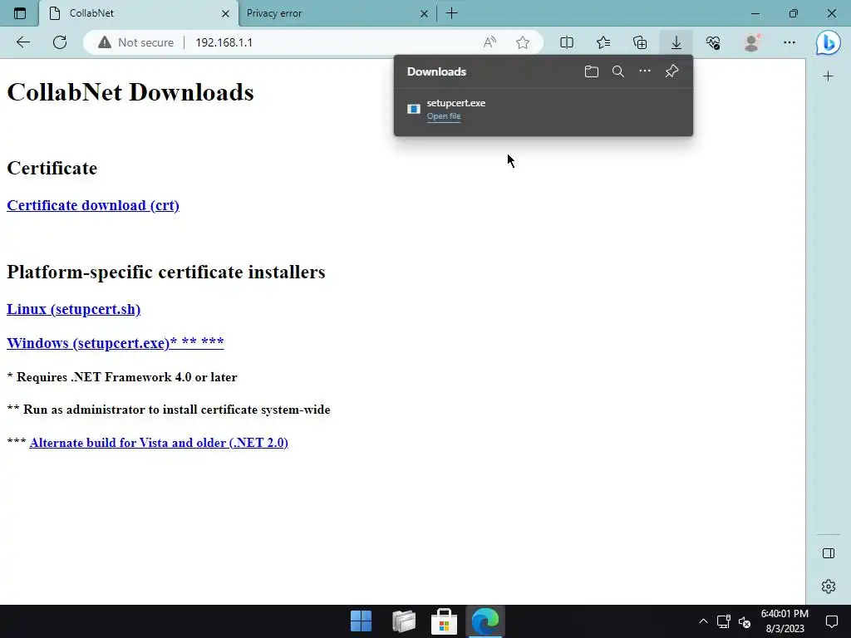Screen dimensions: 851x638
Task: Open the notifications center icon
Action: coord(831,621)
